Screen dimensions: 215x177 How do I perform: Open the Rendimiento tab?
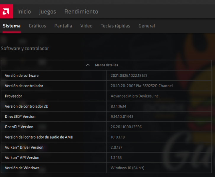81,12
